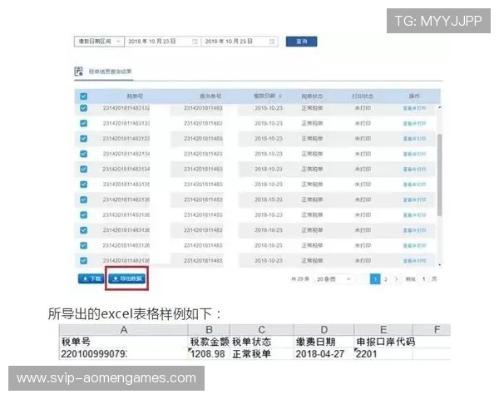This screenshot has height=399, width=499.
Task: Click the 报关单号 column header
Action: [210, 96]
